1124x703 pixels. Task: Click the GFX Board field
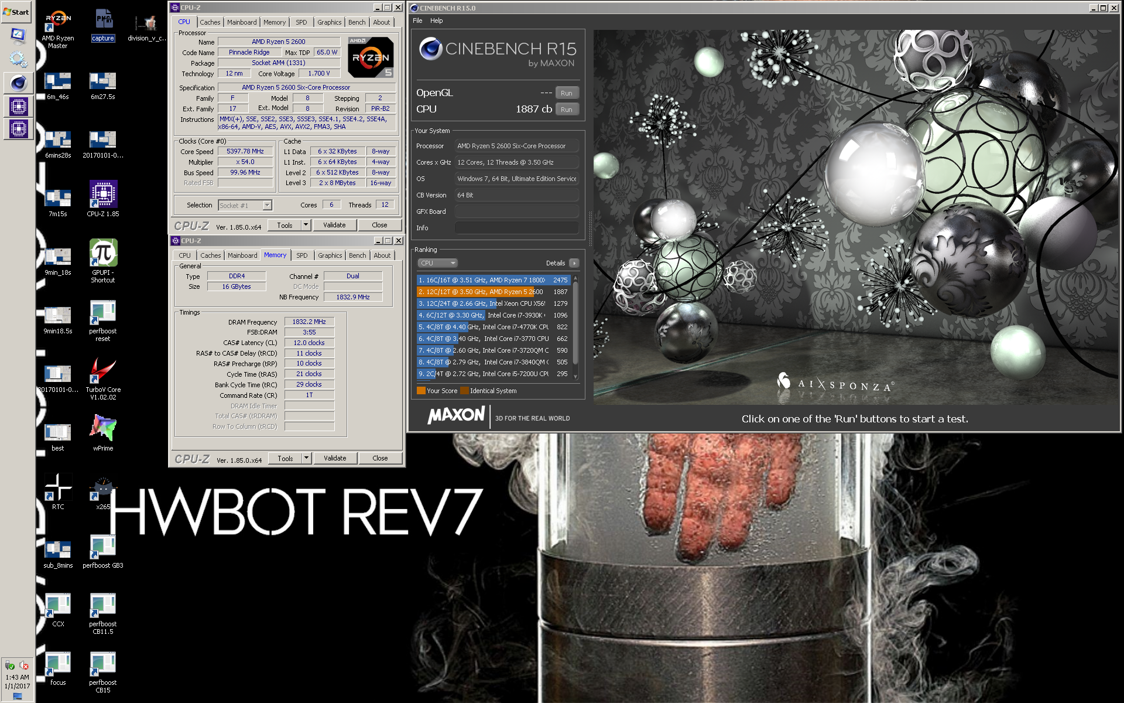tap(517, 211)
